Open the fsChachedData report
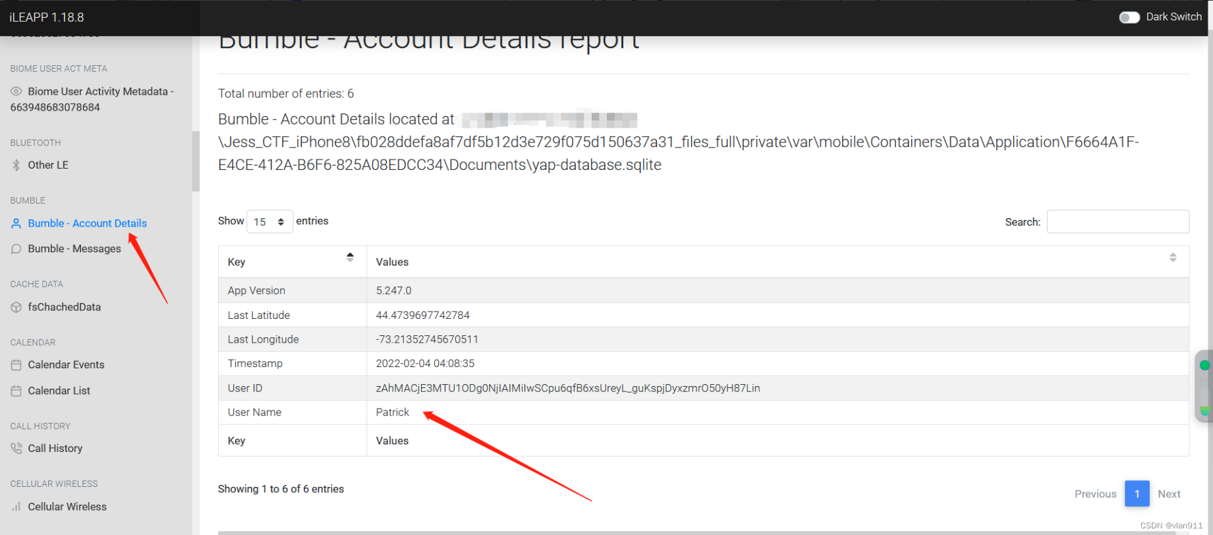Viewport: 1213px width, 535px height. point(65,307)
